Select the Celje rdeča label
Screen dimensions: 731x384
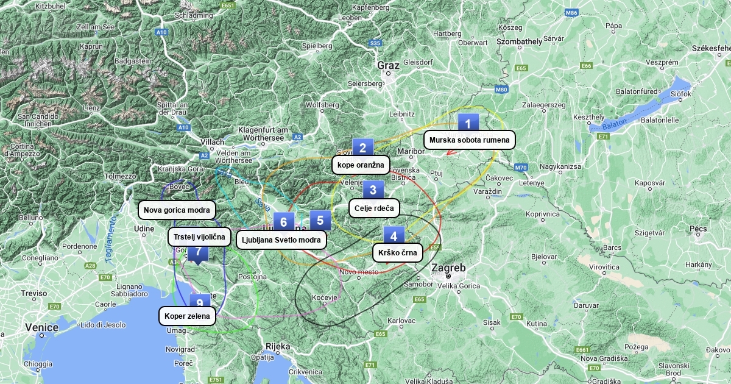coord(374,208)
